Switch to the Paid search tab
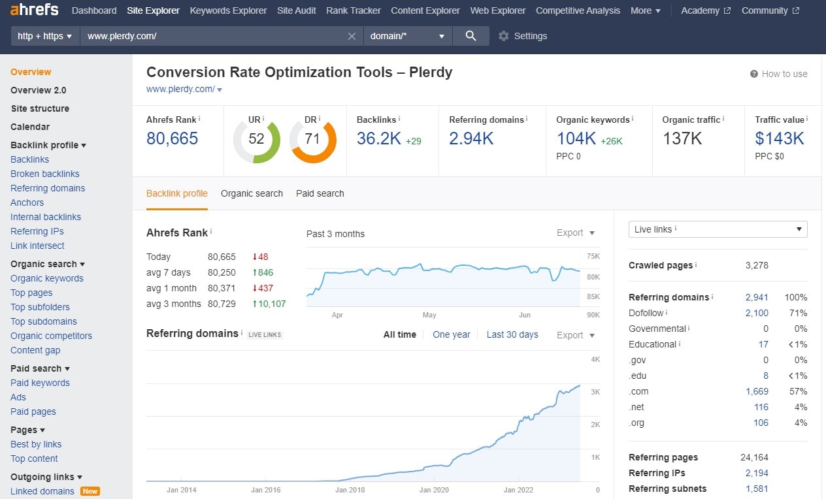 coord(320,193)
